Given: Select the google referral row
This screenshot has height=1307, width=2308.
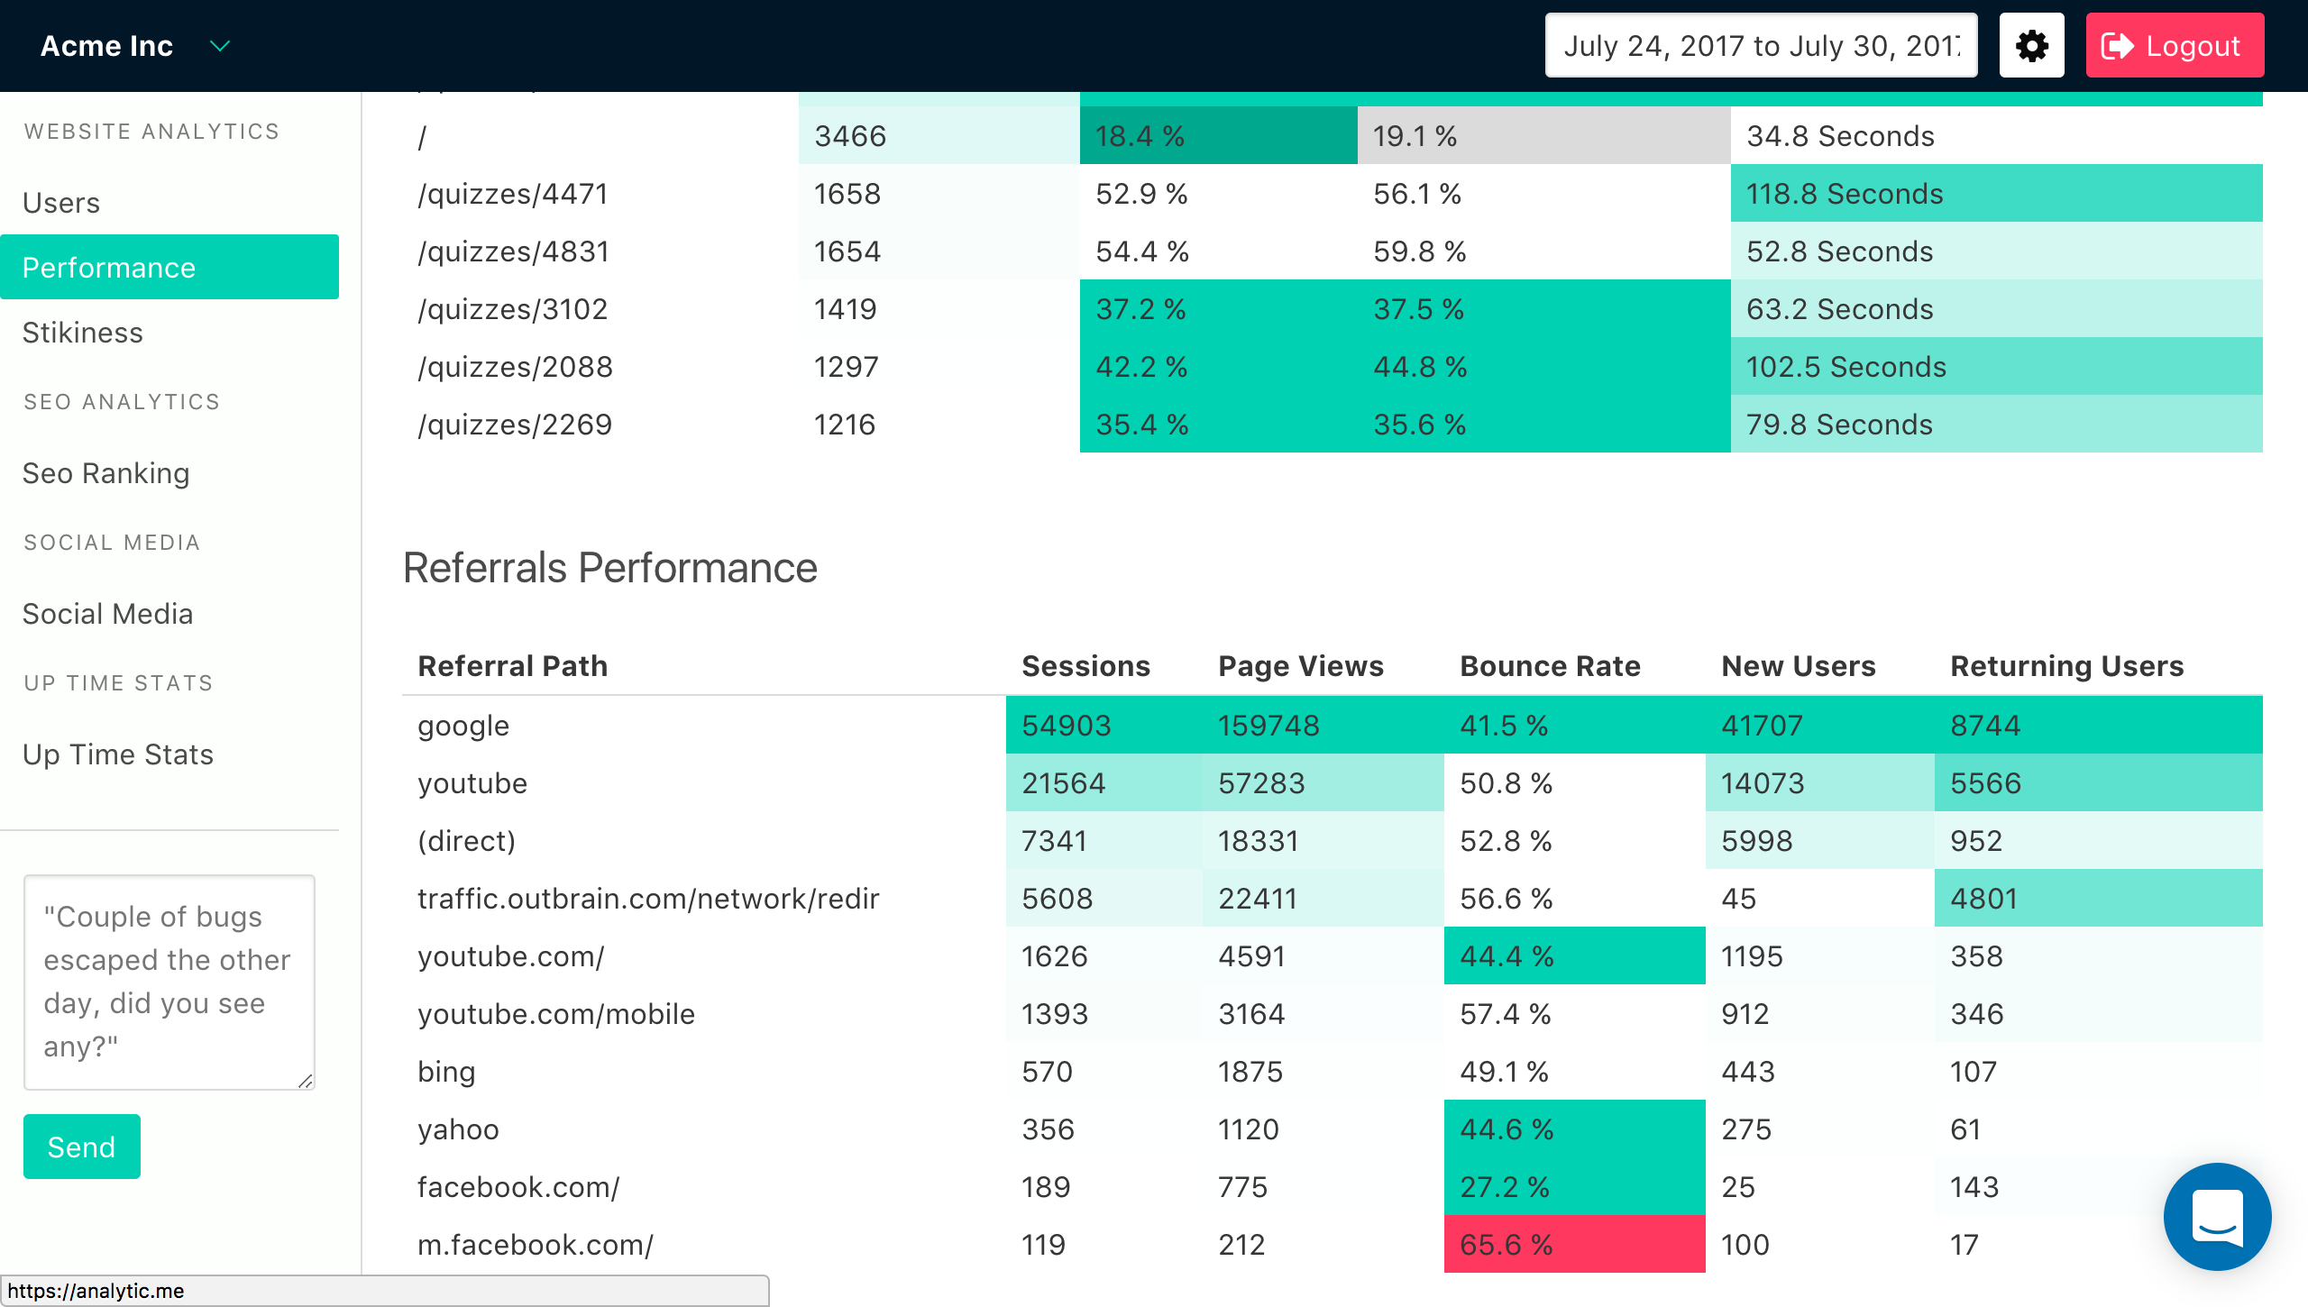Looking at the screenshot, I should click(463, 725).
